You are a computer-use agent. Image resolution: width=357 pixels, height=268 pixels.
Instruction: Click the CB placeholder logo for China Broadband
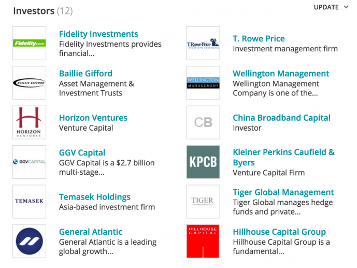(x=203, y=122)
